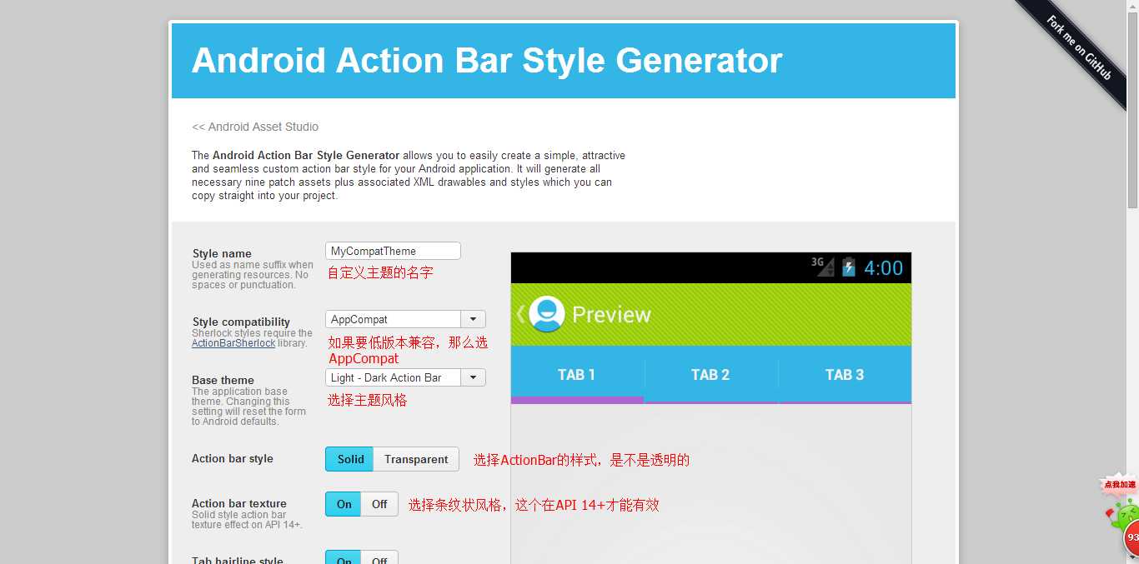The image size is (1139, 564).
Task: Open the << Android Asset Studio link
Action: [x=255, y=127]
